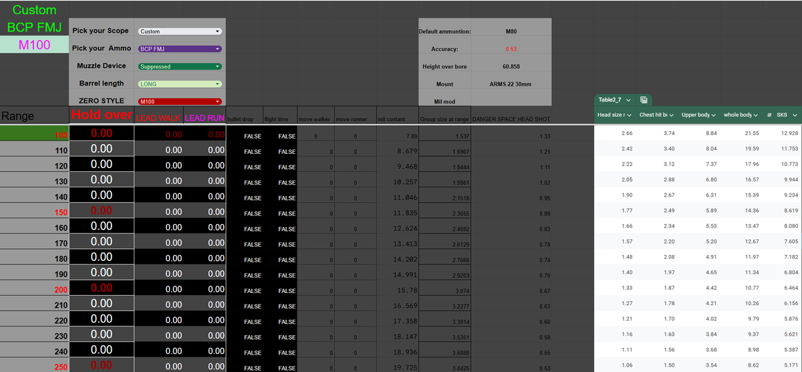Image resolution: width=802 pixels, height=372 pixels.
Task: Open the Head size column filter arrow
Action: click(629, 115)
